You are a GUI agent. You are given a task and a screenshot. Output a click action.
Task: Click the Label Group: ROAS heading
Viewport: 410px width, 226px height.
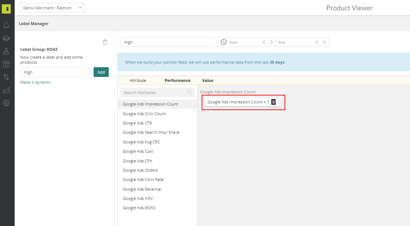click(39, 49)
